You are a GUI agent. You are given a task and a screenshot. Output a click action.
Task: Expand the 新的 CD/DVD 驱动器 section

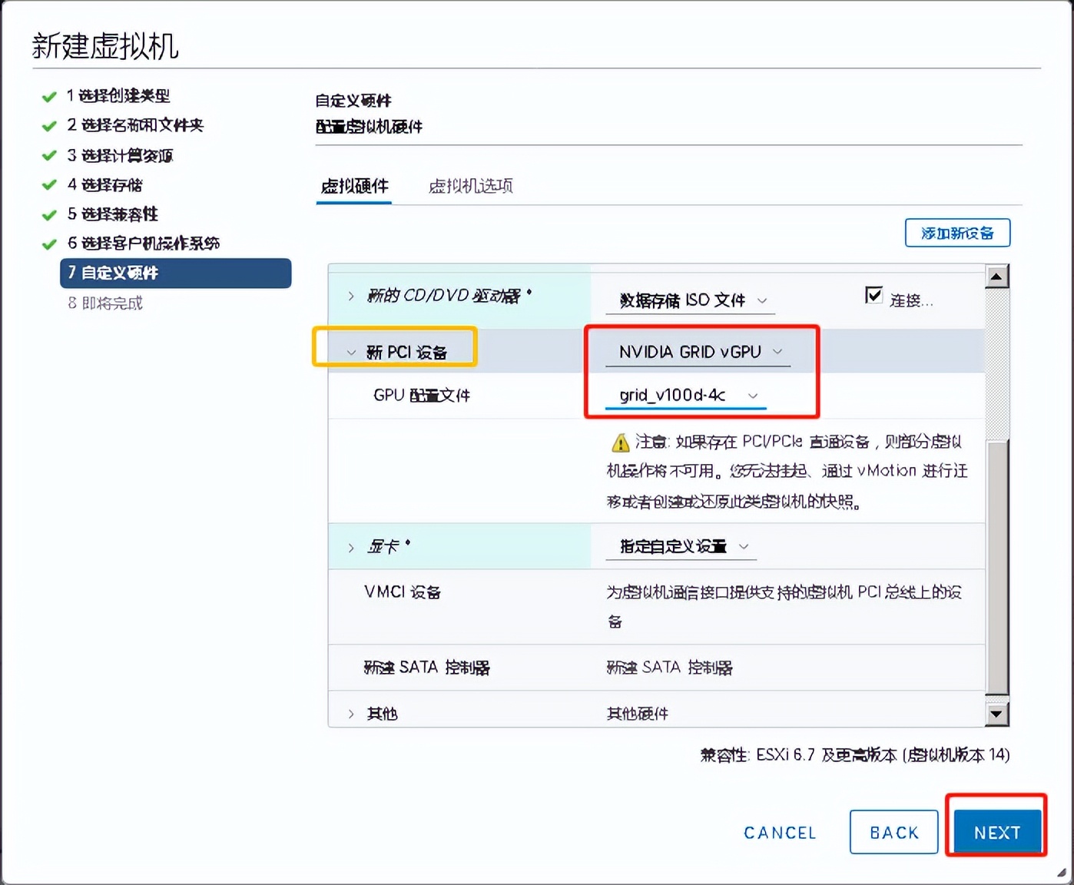(x=350, y=295)
